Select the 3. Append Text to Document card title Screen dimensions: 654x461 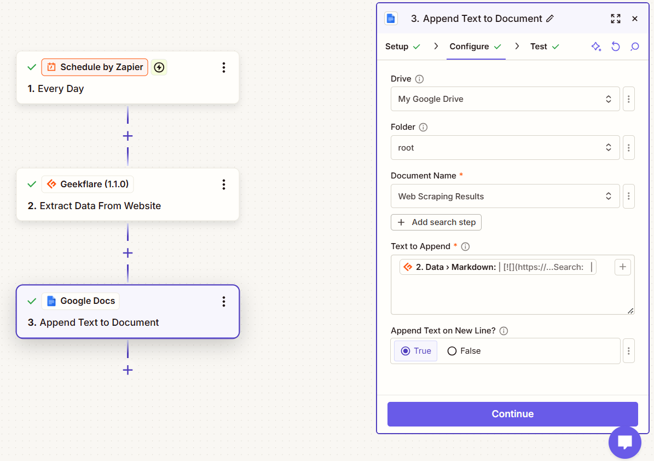tap(93, 322)
